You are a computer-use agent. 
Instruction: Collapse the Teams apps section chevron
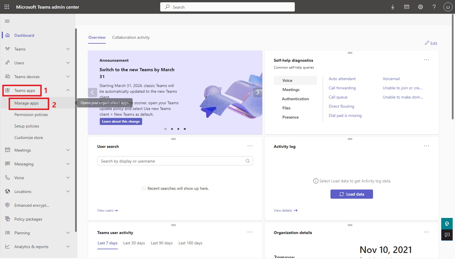[68, 90]
